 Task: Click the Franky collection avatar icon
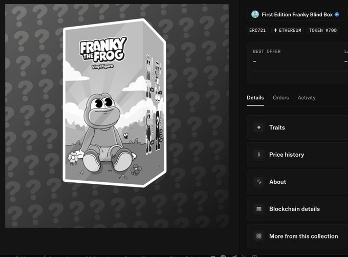click(x=255, y=14)
